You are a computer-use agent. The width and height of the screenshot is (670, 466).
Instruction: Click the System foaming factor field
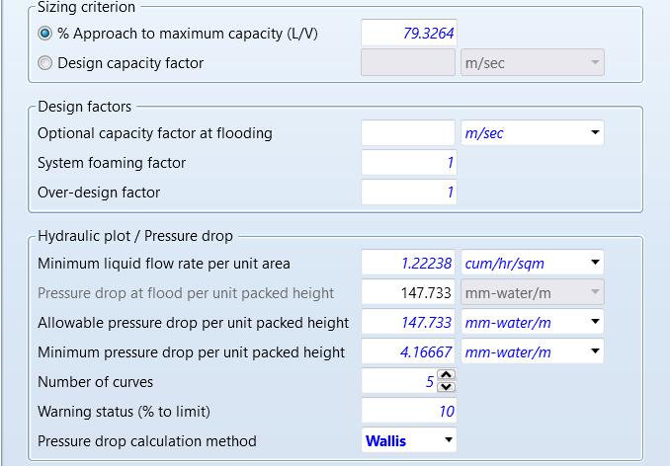(x=408, y=163)
